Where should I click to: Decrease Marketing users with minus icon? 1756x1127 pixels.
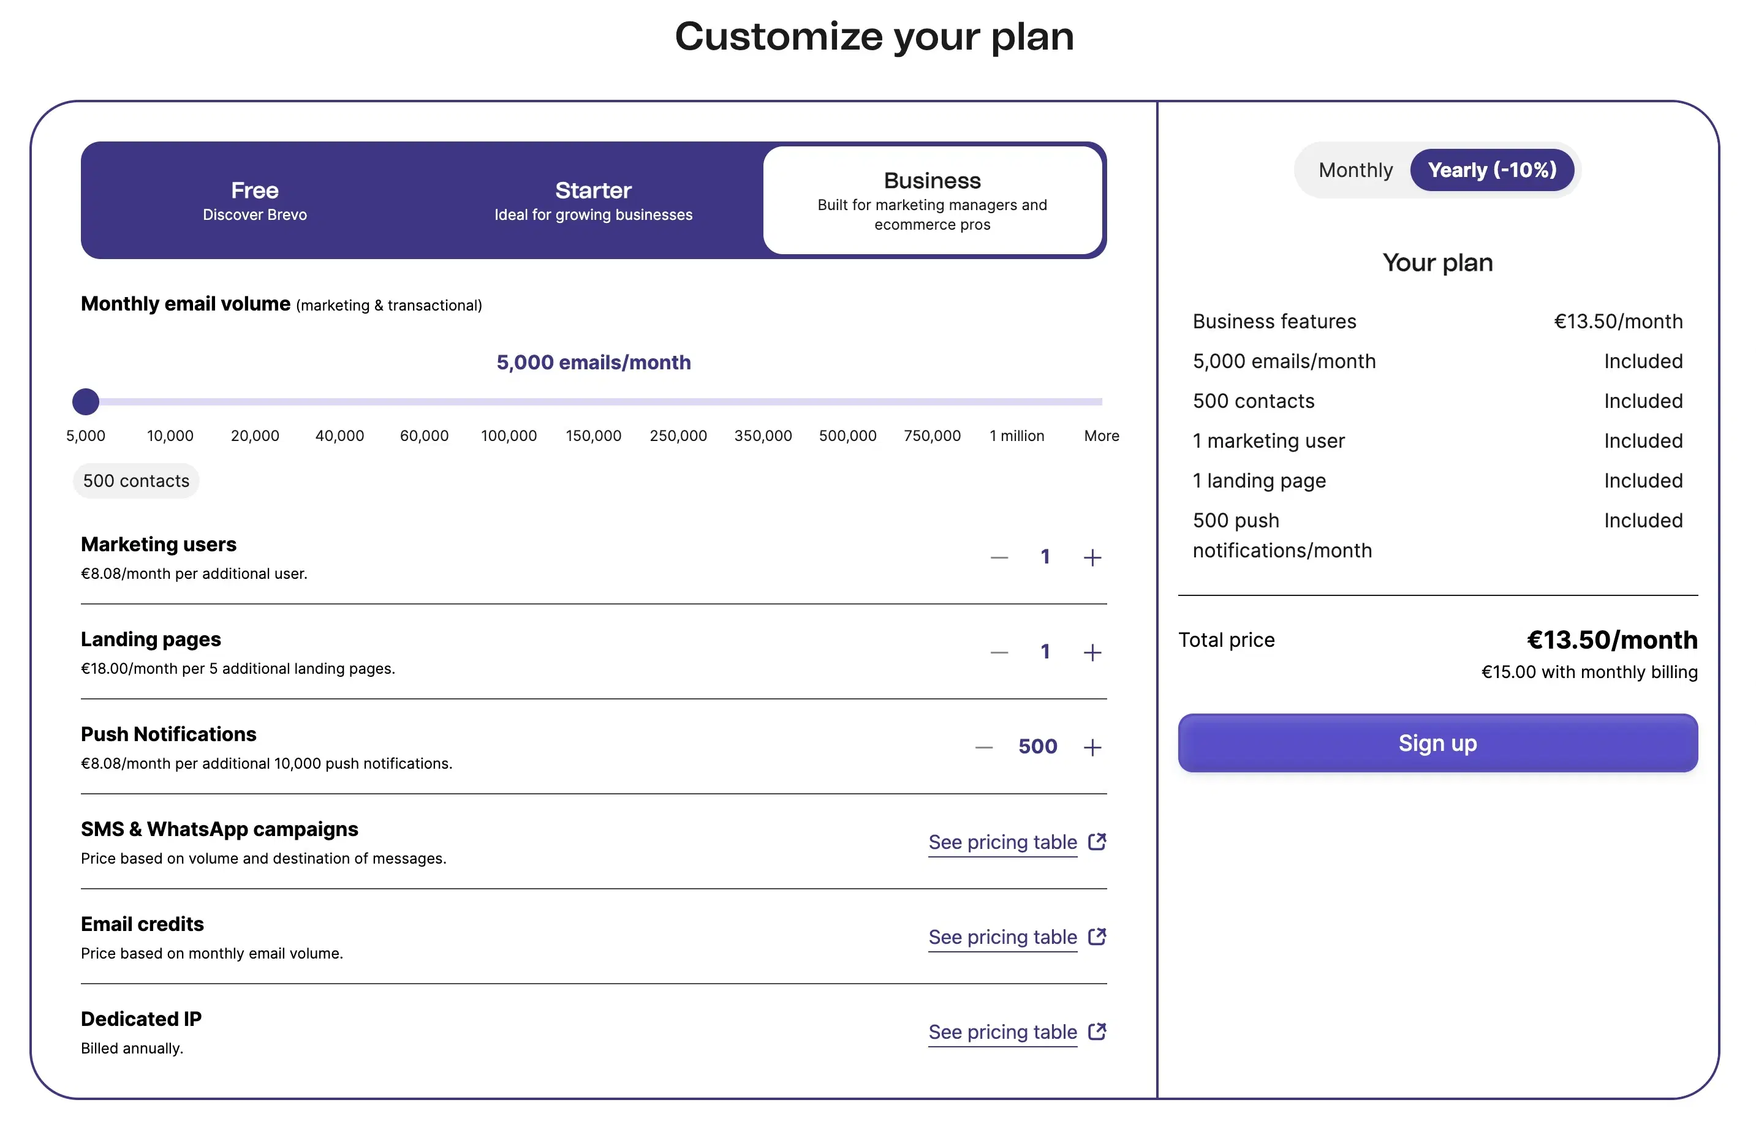click(x=999, y=557)
